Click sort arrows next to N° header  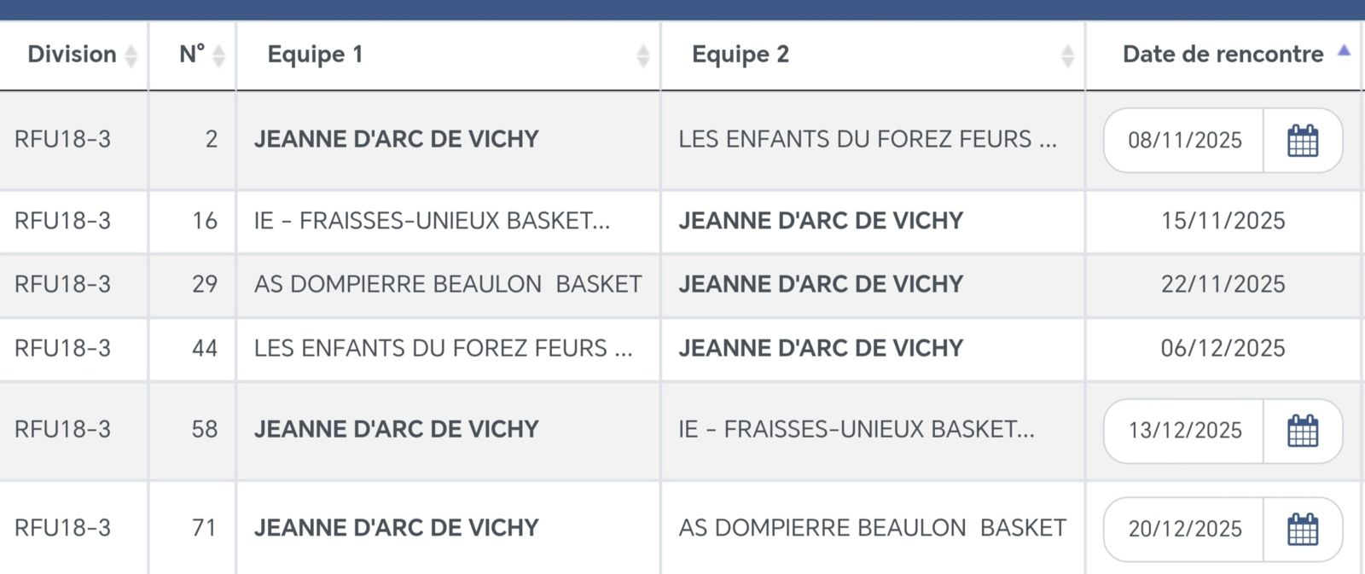click(218, 55)
